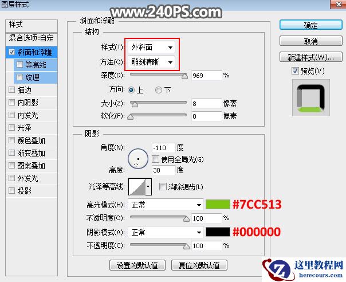Click 新建样式(W)... button
Screen dimensions: 346x282
coord(310,57)
